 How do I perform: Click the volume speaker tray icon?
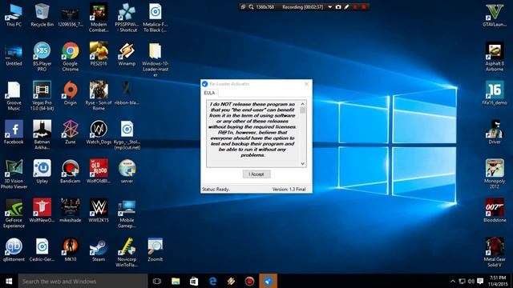471,281
